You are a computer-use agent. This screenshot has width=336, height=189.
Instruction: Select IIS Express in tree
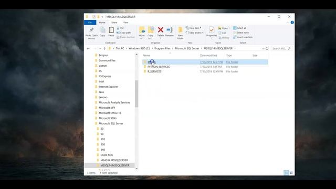tap(105, 76)
